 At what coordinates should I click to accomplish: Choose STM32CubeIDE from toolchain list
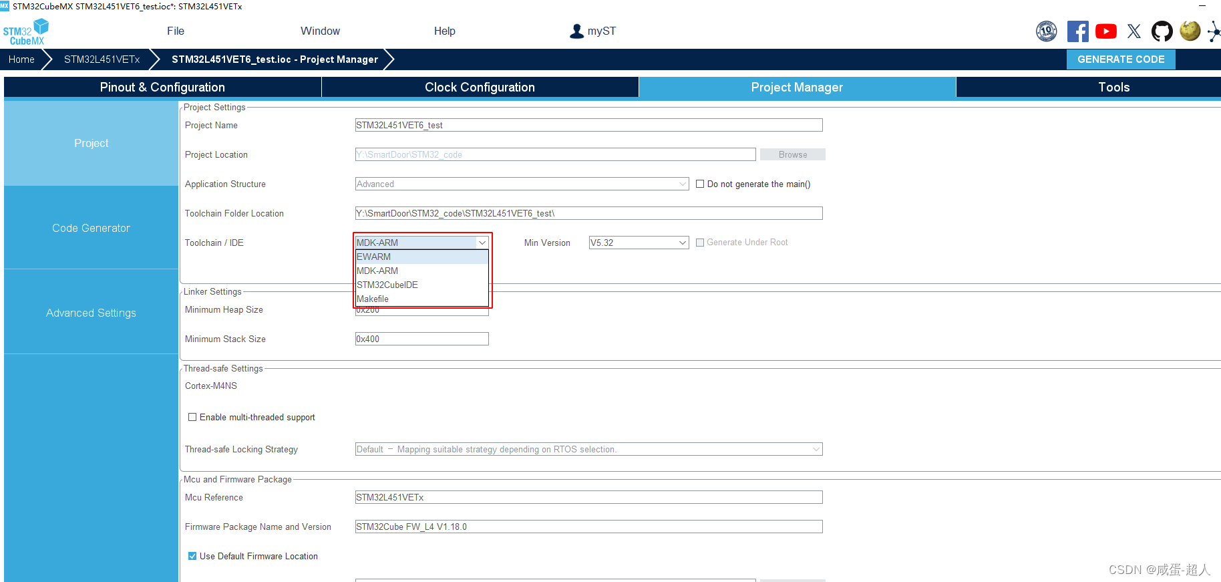[421, 285]
